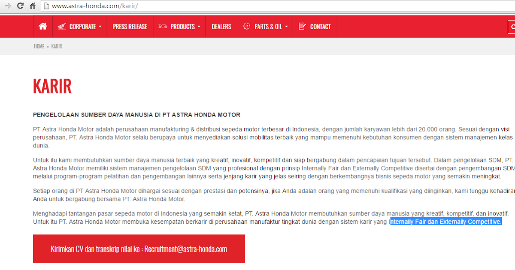
Task: Click the highlighted 'Internally Fair dan Externally Competitive' text
Action: 445,222
